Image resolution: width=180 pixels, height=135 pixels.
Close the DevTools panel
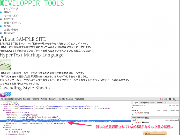[x=177, y=99]
